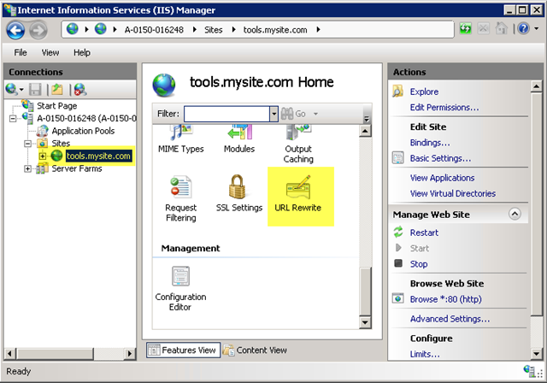Expand the tools.mysite.com tree node
The image size is (547, 383).
42,156
